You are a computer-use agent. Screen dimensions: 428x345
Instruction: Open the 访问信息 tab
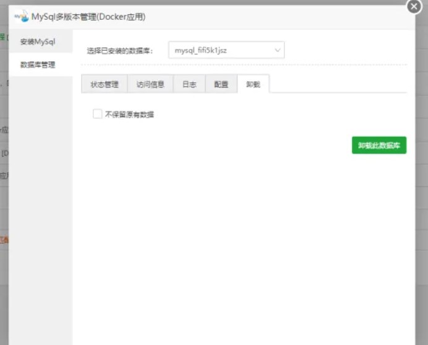tap(150, 84)
